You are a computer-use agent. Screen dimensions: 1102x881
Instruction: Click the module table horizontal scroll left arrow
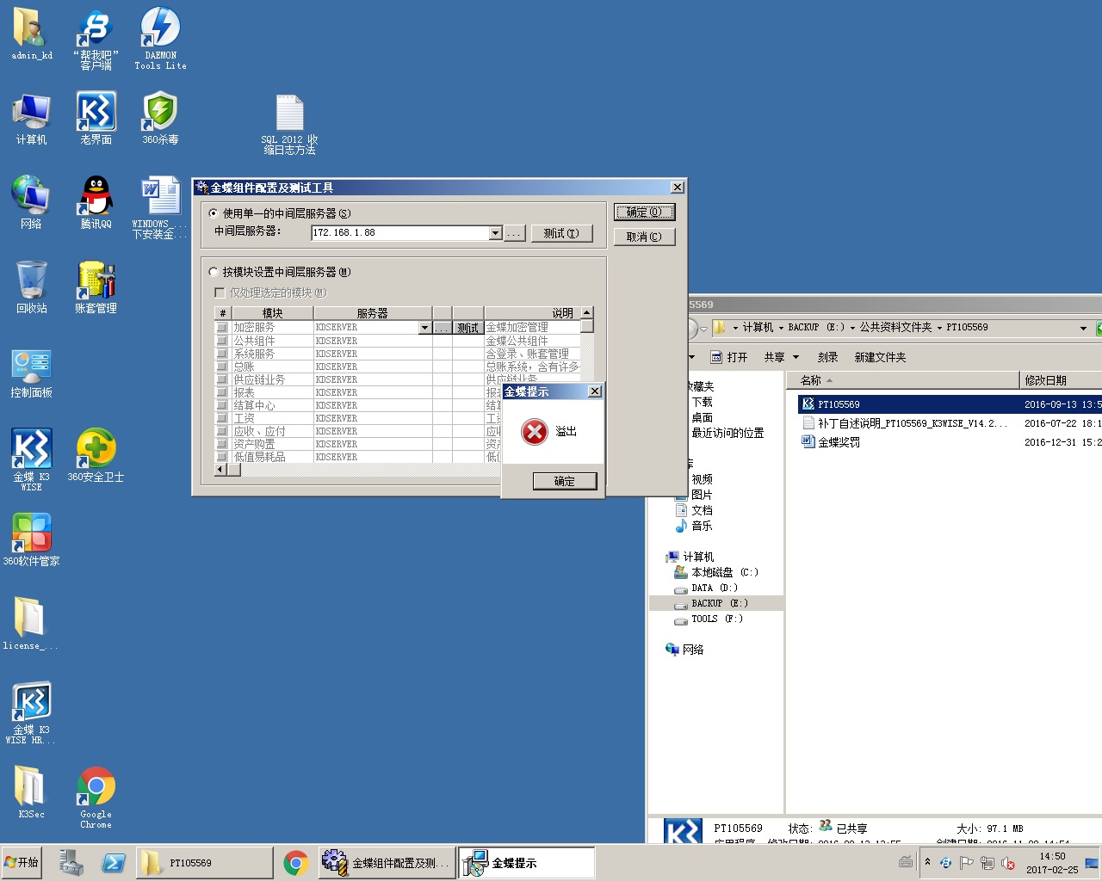tap(220, 469)
